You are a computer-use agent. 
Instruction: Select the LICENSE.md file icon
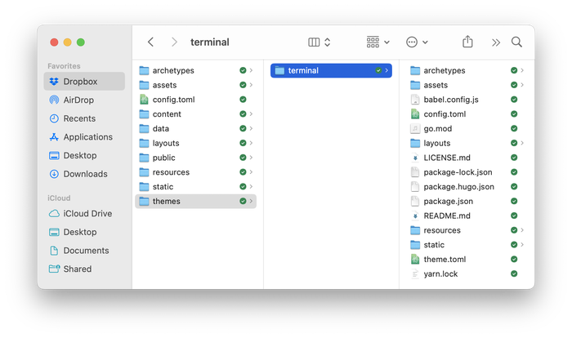click(415, 158)
